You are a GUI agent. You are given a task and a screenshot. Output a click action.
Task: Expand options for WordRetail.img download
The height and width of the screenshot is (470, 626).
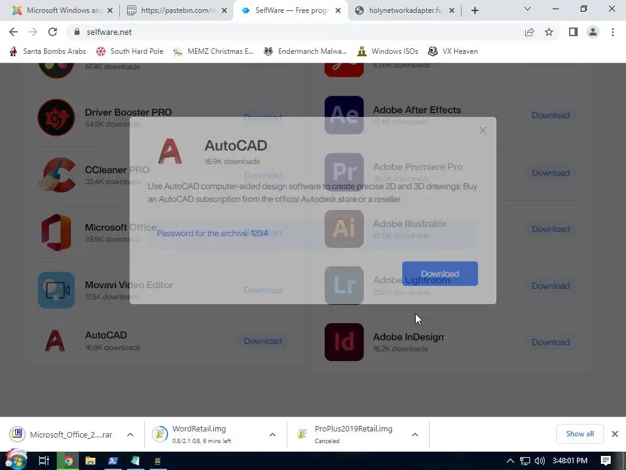click(x=273, y=435)
